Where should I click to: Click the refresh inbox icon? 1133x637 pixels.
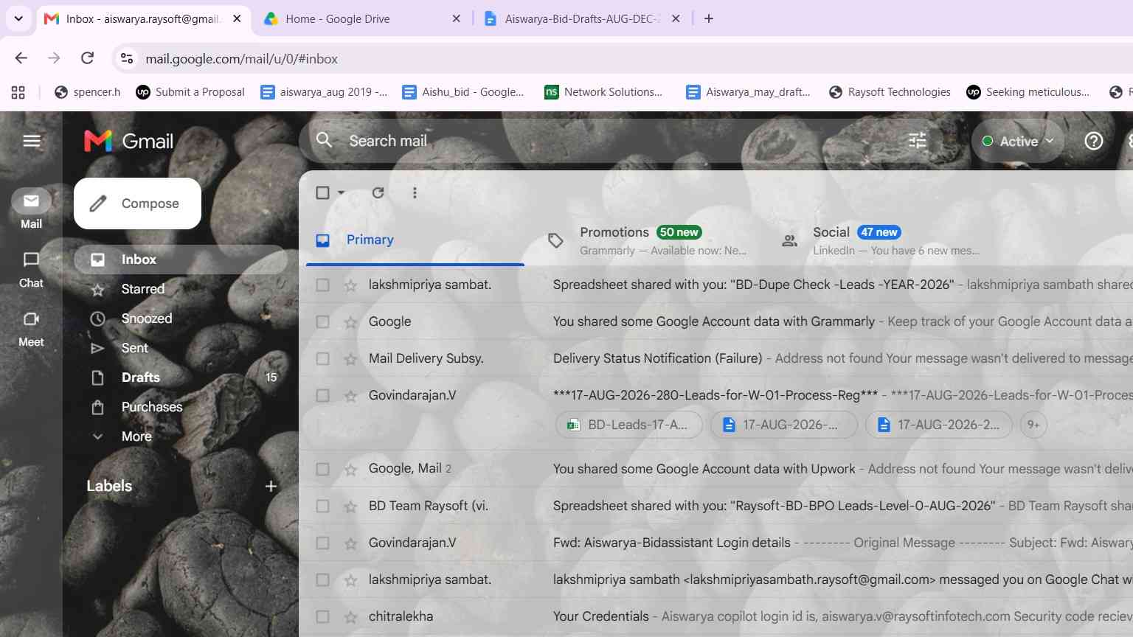point(378,192)
